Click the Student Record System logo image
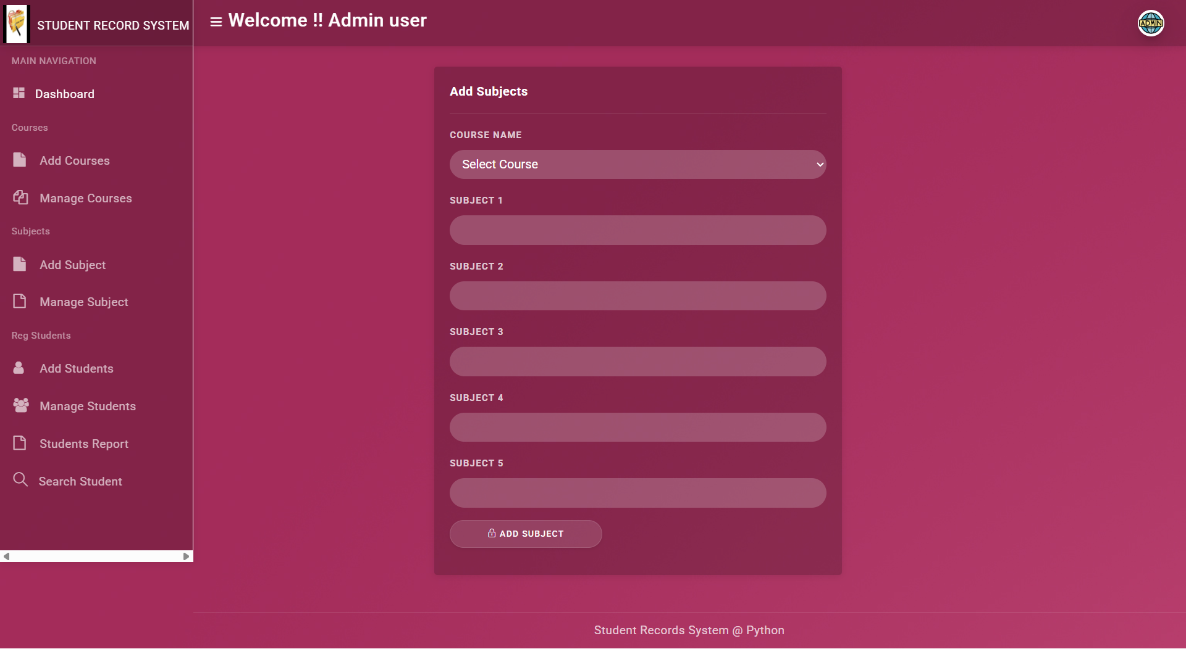The image size is (1186, 649). [17, 24]
